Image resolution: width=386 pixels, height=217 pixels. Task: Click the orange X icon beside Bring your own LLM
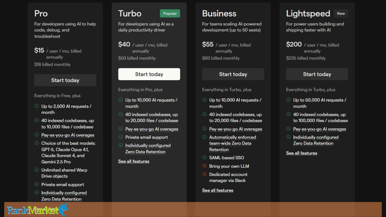coord(205,166)
